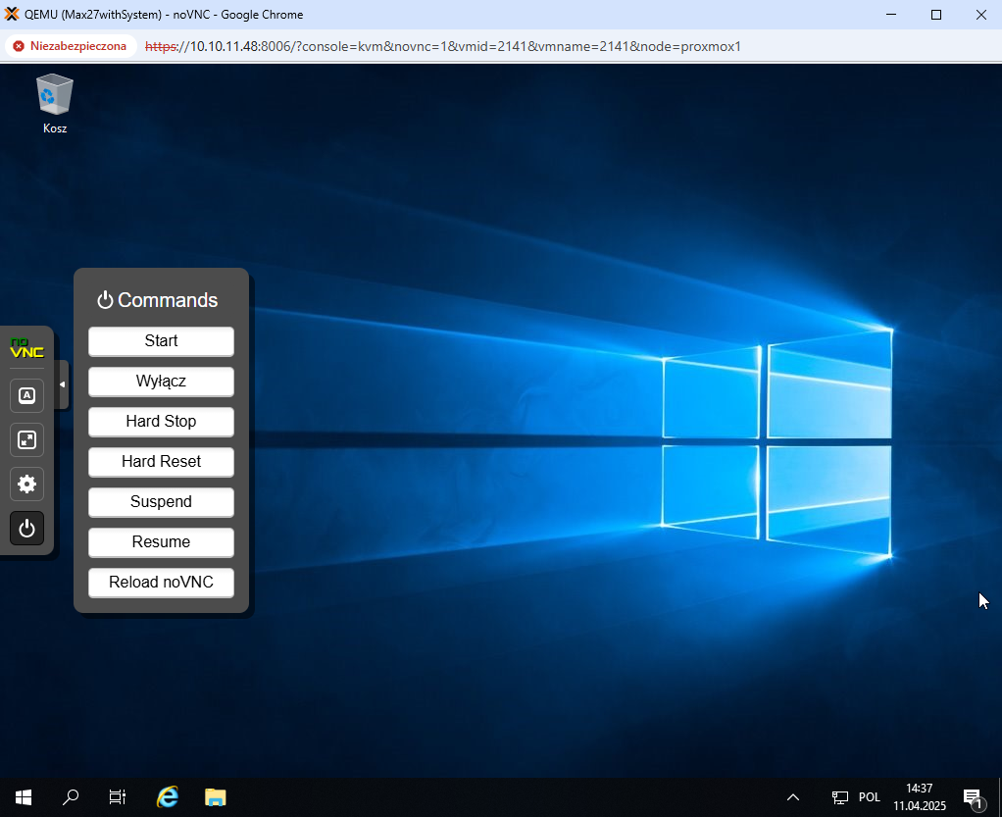Open File Explorer from taskbar

(x=216, y=797)
